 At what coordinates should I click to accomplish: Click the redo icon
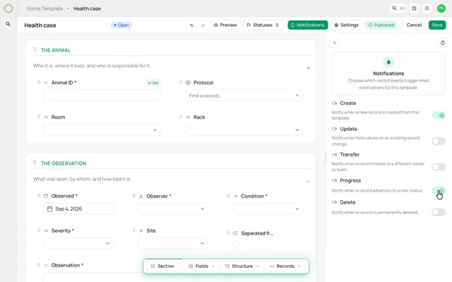click(203, 25)
